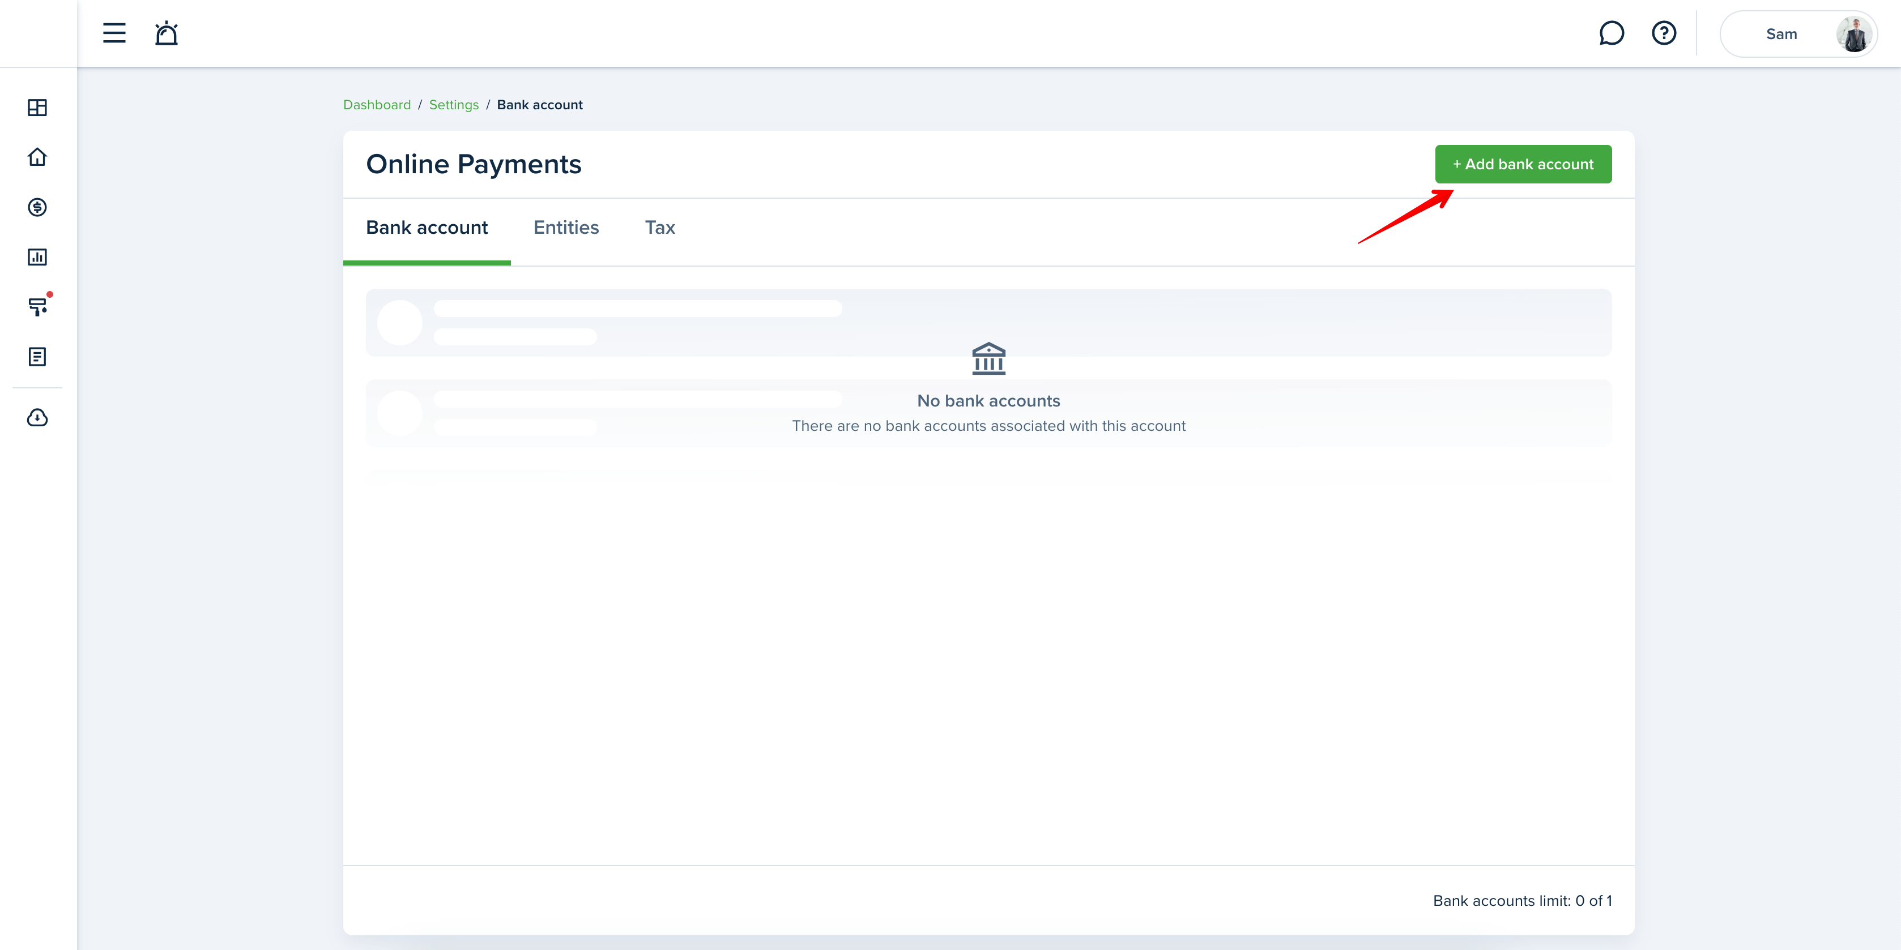Open the Sam user menu

1798,34
